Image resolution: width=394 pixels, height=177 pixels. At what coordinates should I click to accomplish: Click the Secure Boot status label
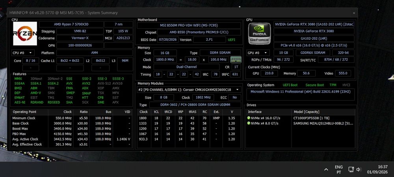click(x=314, y=85)
